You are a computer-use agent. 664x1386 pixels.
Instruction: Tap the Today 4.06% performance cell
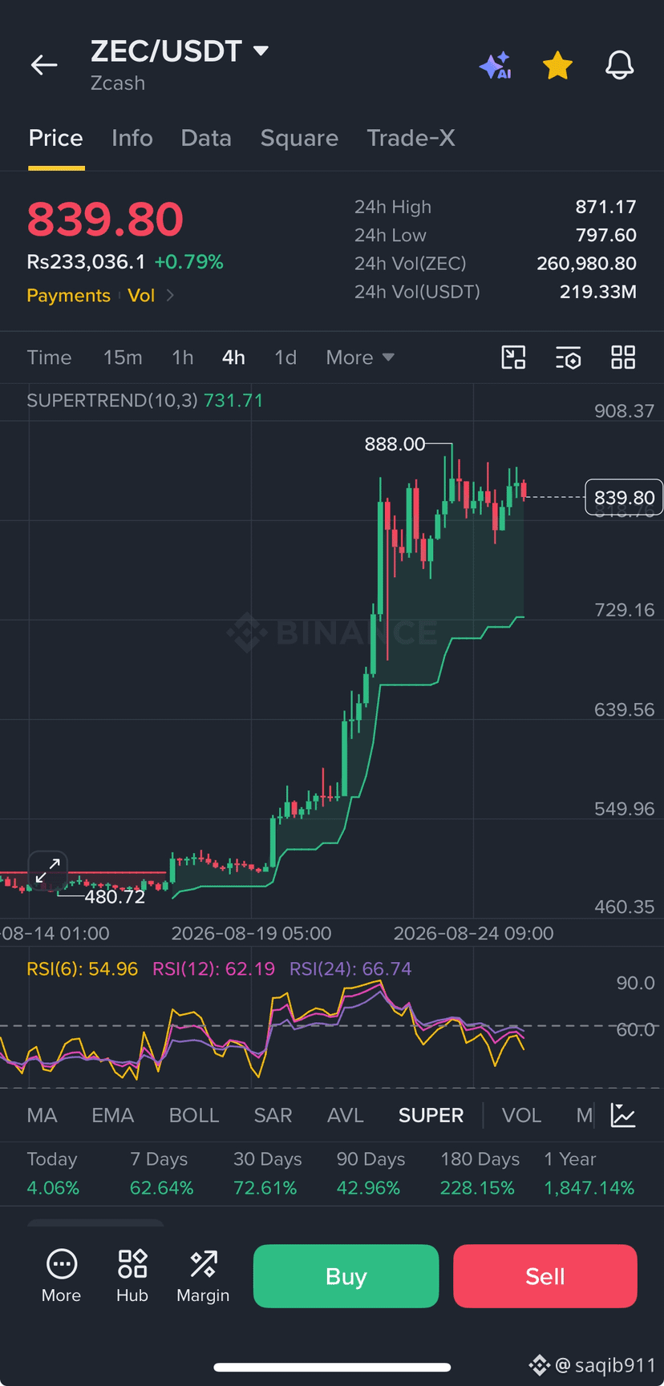53,1174
